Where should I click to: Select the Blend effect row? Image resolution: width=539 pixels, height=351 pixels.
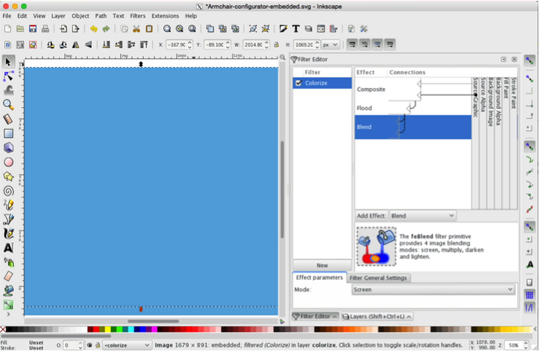click(413, 127)
